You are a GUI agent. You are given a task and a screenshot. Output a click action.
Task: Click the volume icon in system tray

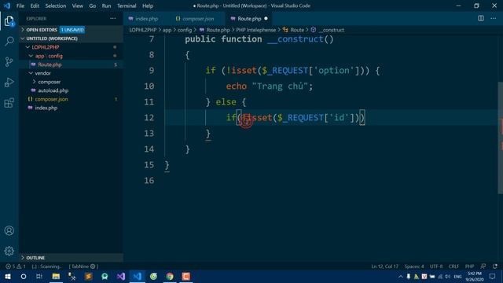(448, 276)
